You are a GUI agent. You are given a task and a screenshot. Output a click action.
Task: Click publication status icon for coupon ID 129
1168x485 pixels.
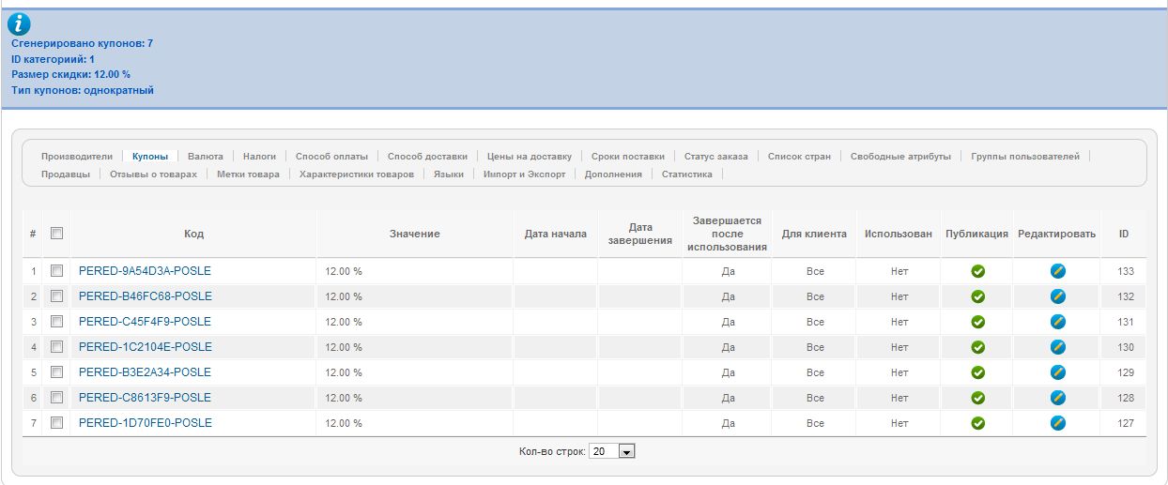(x=977, y=372)
